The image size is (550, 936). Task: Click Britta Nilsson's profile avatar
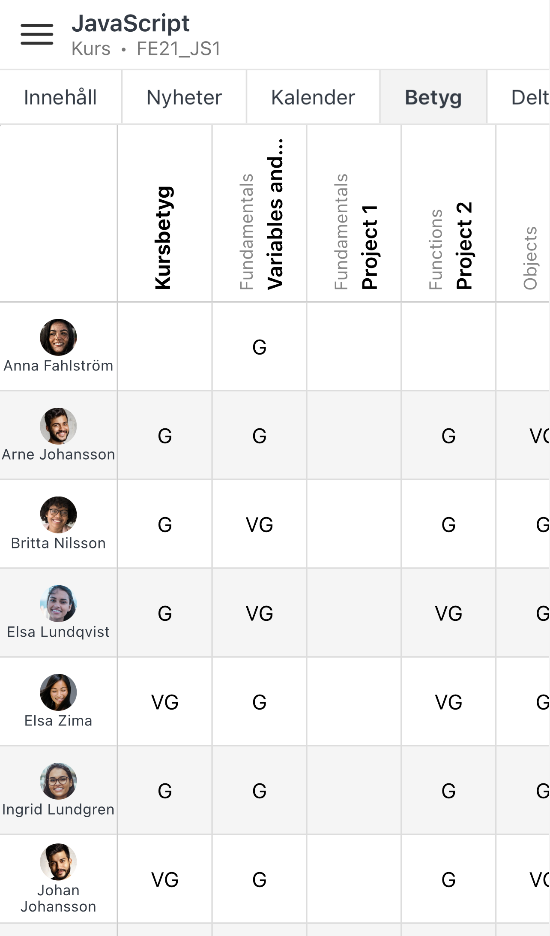[x=58, y=515]
